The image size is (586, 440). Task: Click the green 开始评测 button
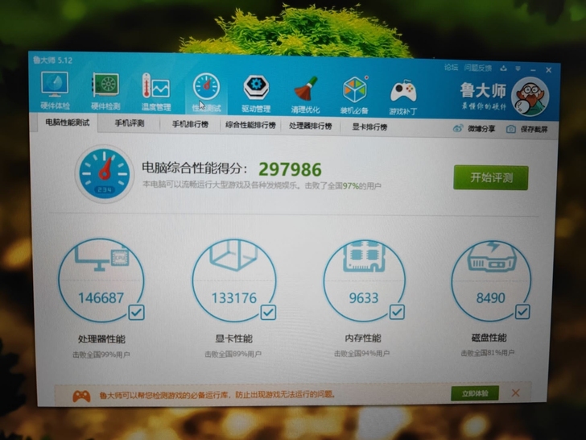[491, 177]
